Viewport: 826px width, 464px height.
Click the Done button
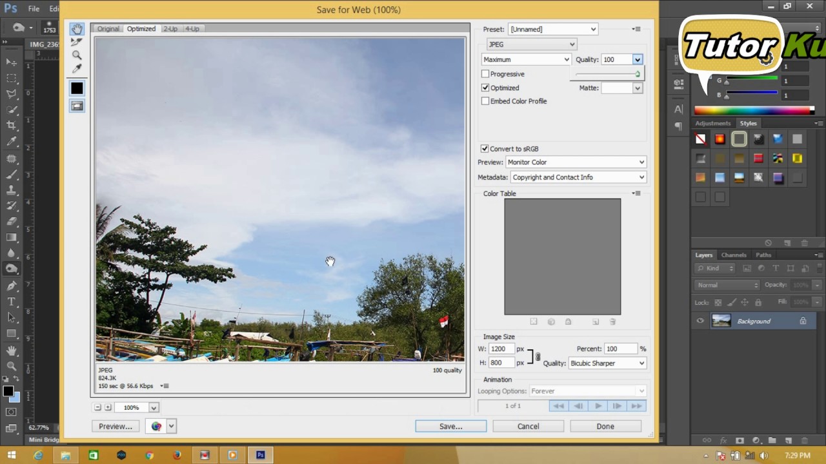coord(605,426)
